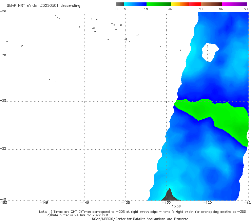Click the color bar label "34"
Viewport: 251px width, 221px height.
pyautogui.click(x=170, y=9)
